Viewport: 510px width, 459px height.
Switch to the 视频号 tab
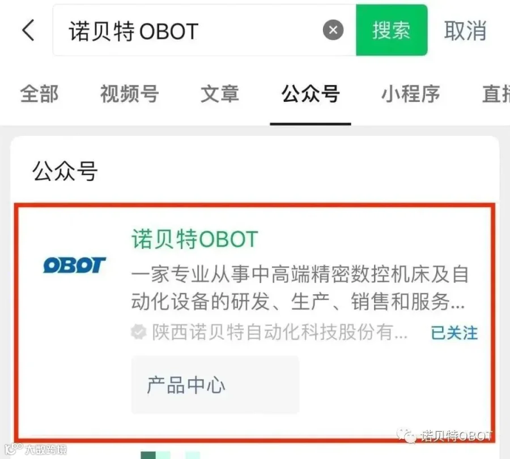pyautogui.click(x=129, y=94)
